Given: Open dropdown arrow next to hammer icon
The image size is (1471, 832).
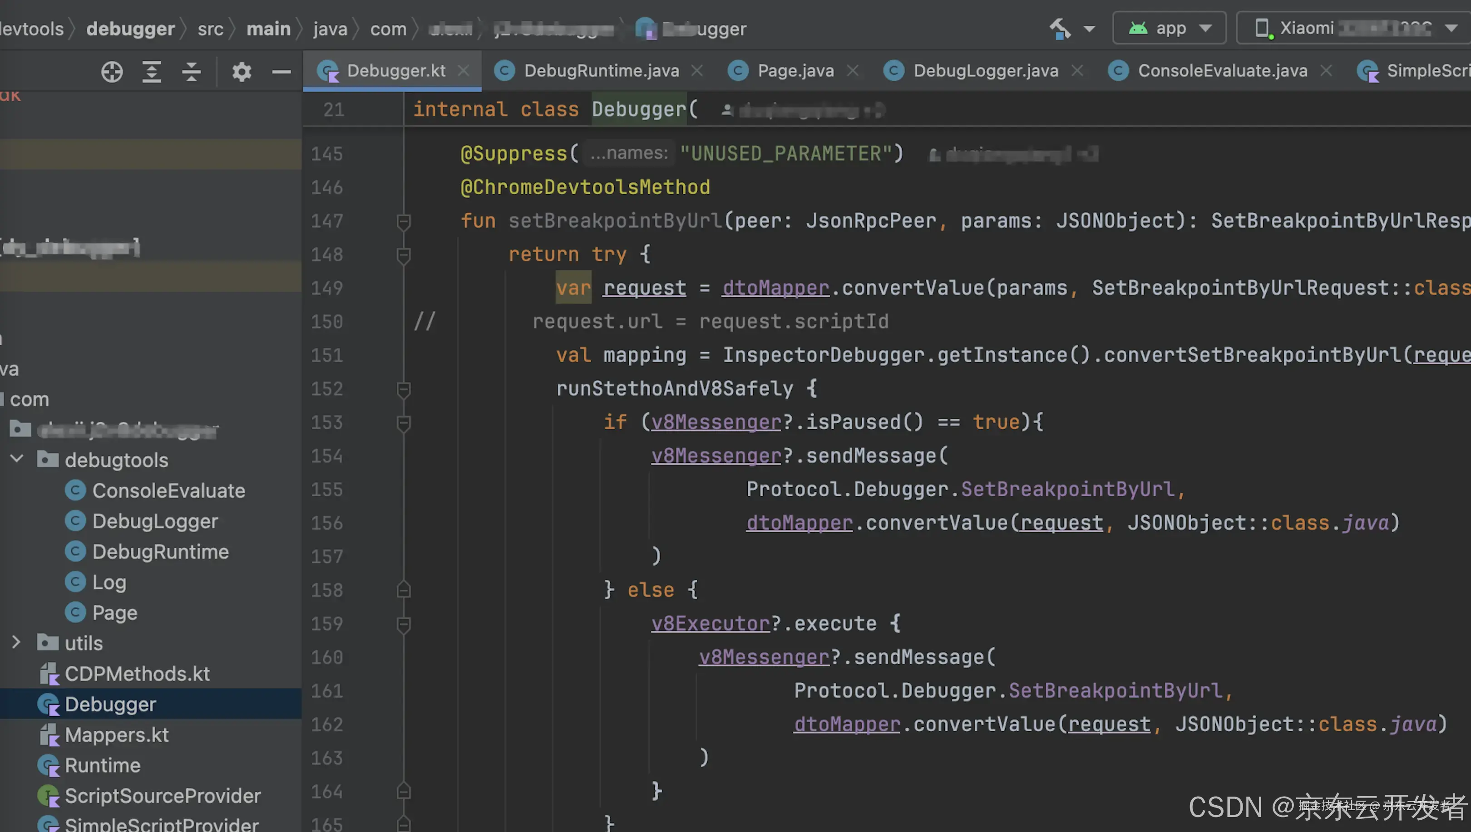Looking at the screenshot, I should click(x=1089, y=29).
